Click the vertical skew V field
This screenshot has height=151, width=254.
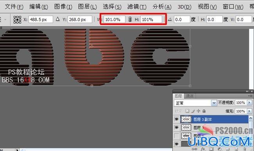point(243,20)
